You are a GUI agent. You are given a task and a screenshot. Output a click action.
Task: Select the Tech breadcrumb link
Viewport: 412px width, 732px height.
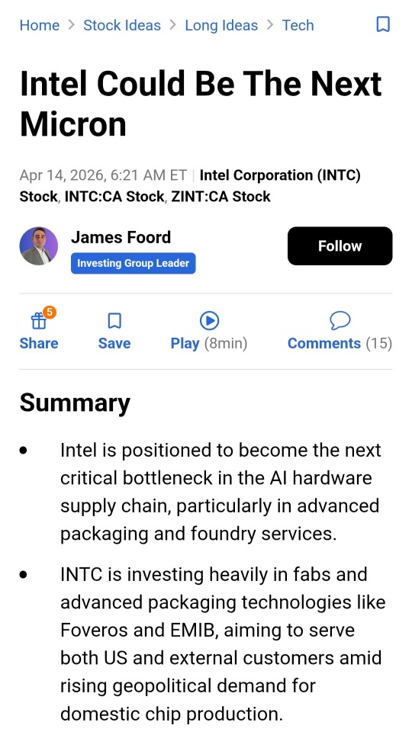(x=298, y=25)
